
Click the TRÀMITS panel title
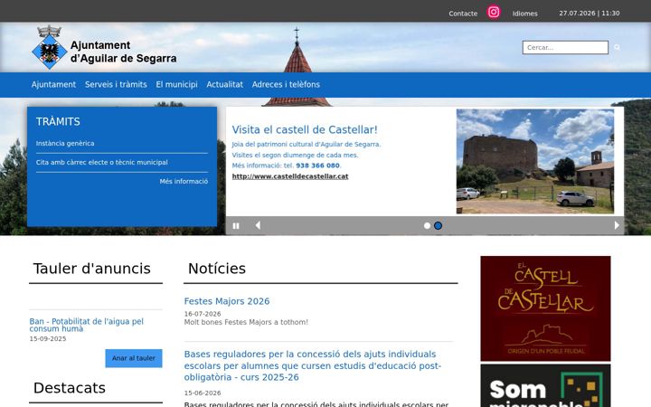click(58, 122)
